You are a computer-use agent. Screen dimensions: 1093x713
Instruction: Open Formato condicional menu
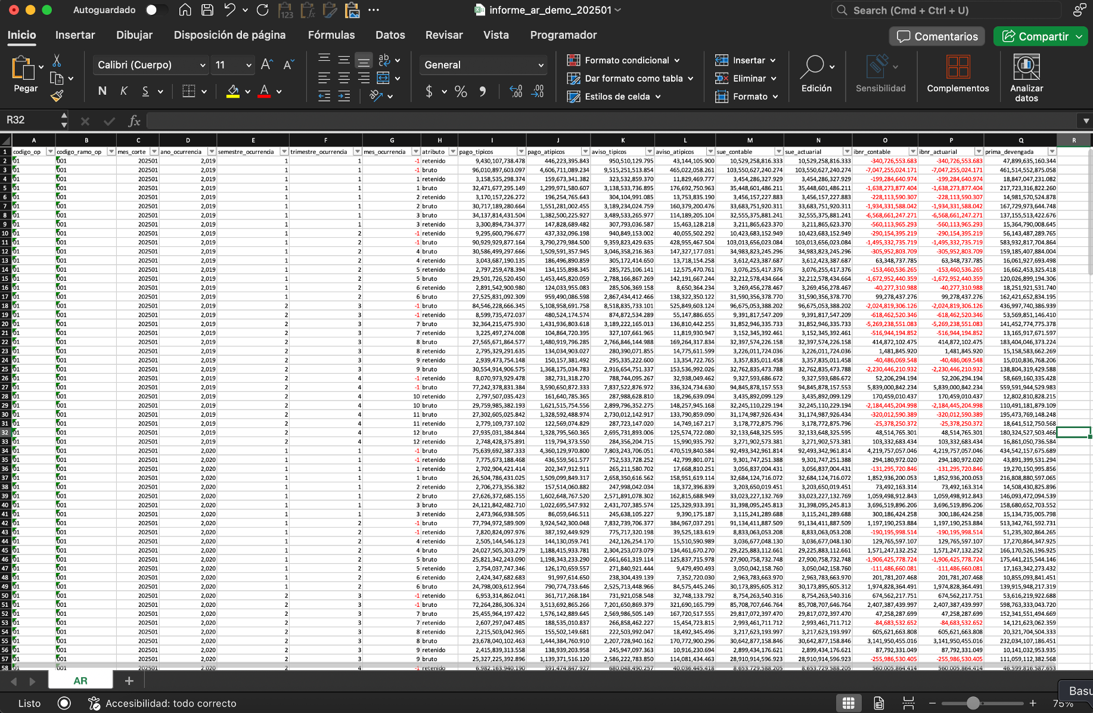click(x=623, y=60)
